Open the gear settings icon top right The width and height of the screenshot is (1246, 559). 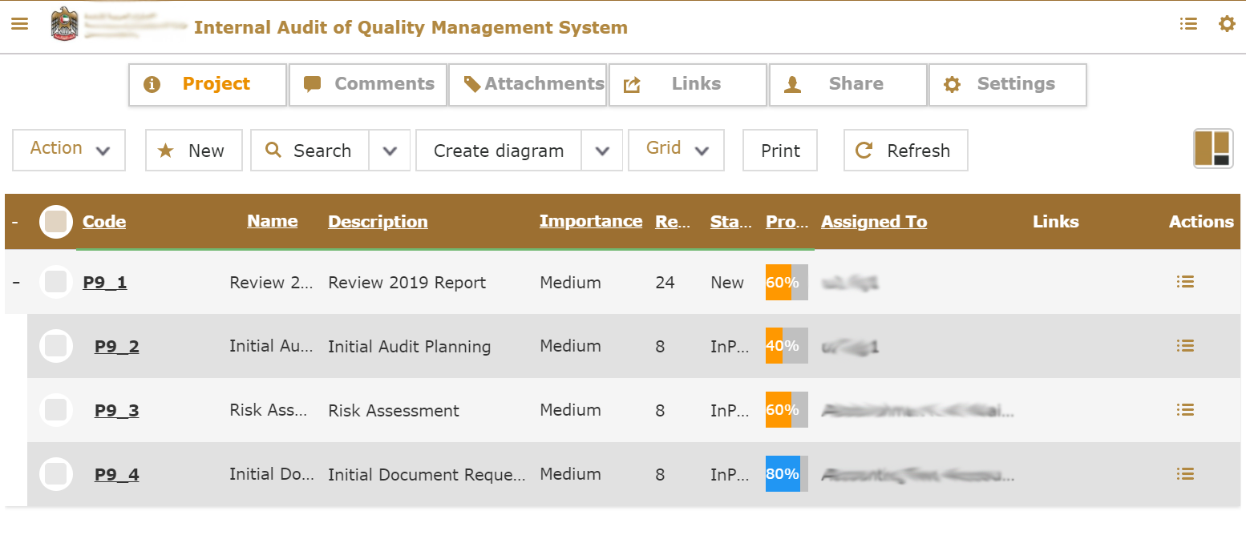coord(1227,24)
